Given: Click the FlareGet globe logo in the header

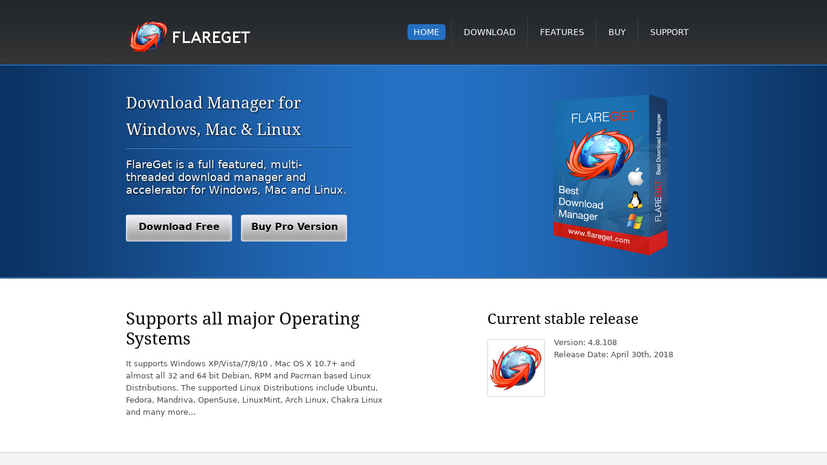Looking at the screenshot, I should [x=148, y=37].
